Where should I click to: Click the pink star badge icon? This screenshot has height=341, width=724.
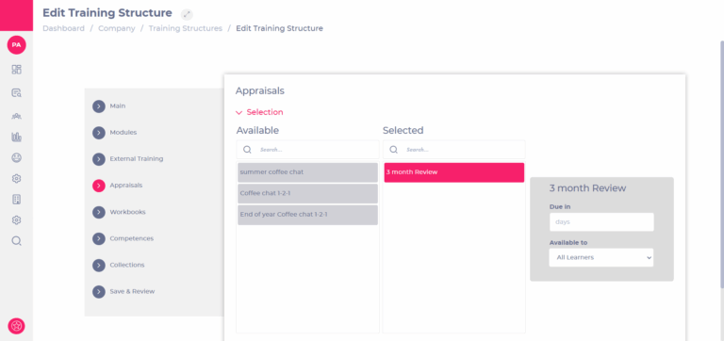pyautogui.click(x=16, y=326)
